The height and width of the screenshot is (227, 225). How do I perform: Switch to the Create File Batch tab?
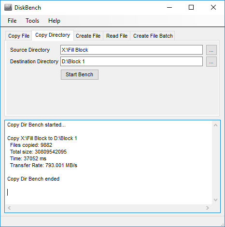pyautogui.click(x=153, y=36)
